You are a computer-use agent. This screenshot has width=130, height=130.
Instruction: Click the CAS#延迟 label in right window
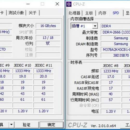pos(90,77)
